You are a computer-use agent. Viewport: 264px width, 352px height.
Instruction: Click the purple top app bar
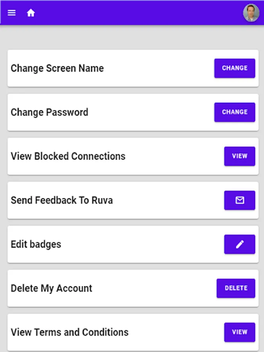click(137, 13)
